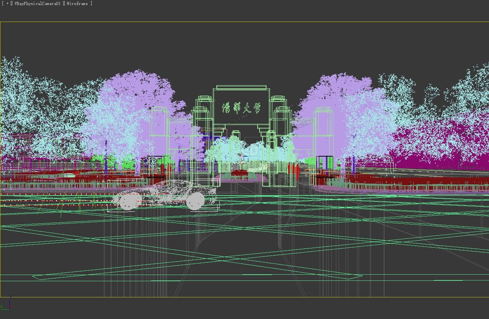Click the XYZ axis tripod icon

(x=7, y=303)
